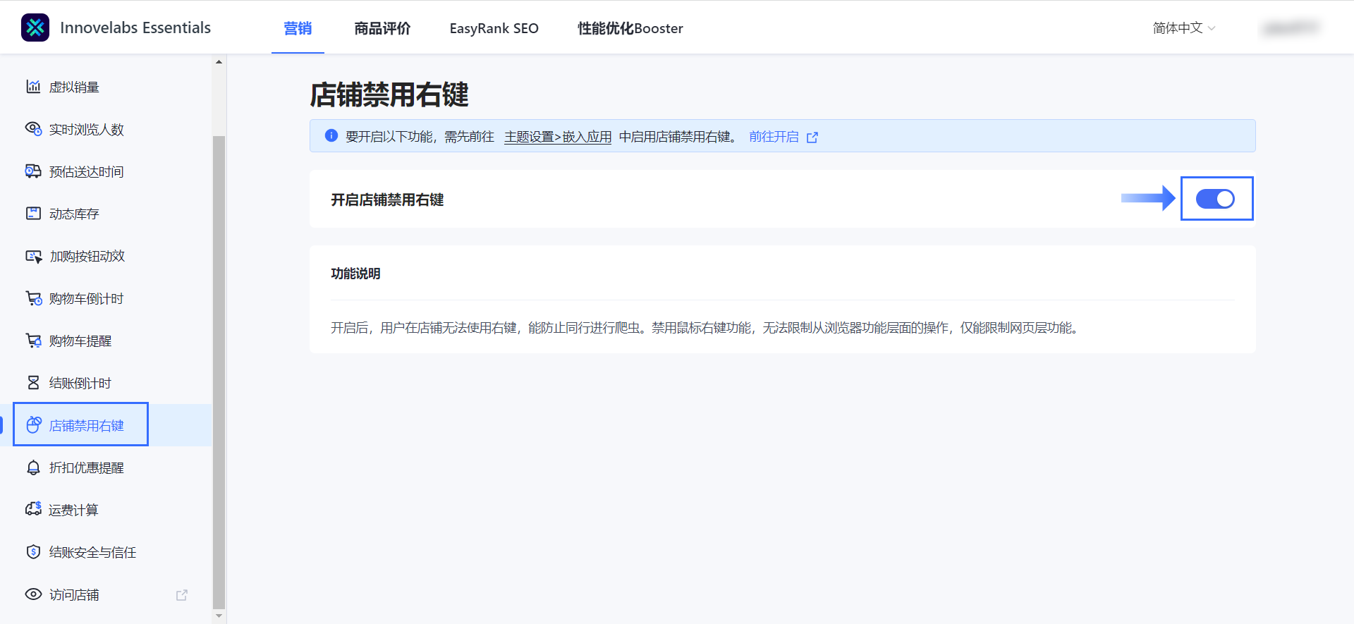Click the checkout security shield icon
1354x624 pixels.
coord(33,552)
